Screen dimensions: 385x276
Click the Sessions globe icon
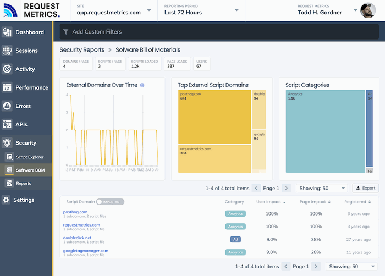tap(7, 51)
